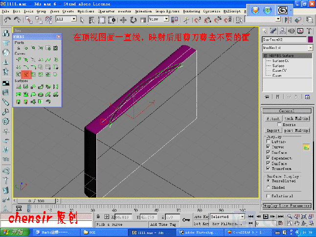Choose the Rectangular Selection Region tool
This screenshot has height=237, width=316.
coord(102,20)
